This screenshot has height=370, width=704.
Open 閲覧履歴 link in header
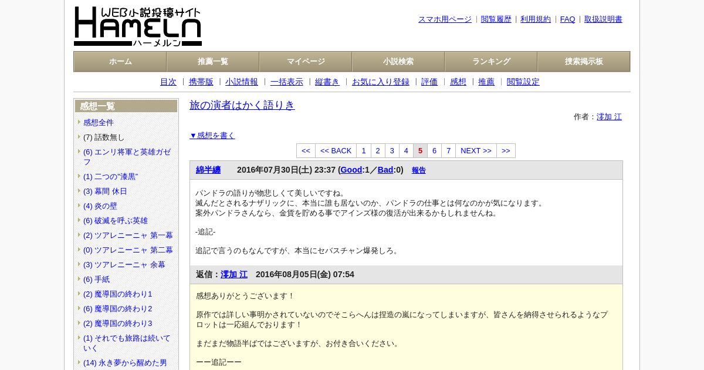coord(496,19)
